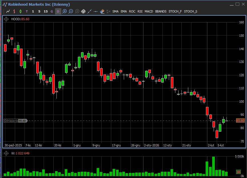Add the BBANDS indicator
The image size is (247, 178).
click(x=161, y=11)
